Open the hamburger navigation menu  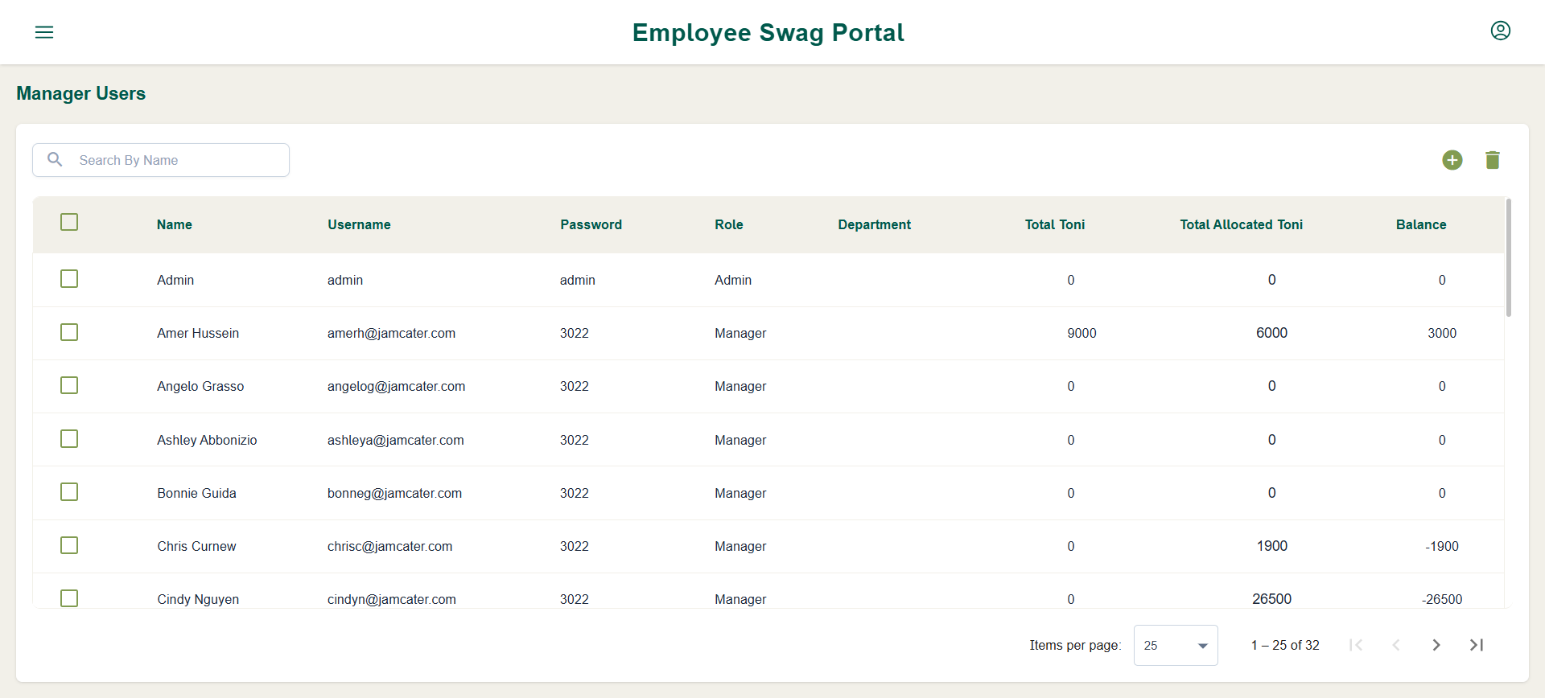point(44,32)
